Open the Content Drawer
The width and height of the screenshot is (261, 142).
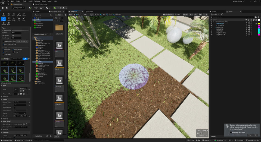[7, 140]
